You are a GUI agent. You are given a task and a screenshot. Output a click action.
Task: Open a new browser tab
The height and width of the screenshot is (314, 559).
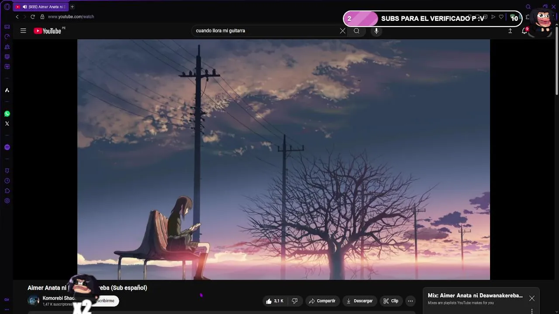(72, 7)
